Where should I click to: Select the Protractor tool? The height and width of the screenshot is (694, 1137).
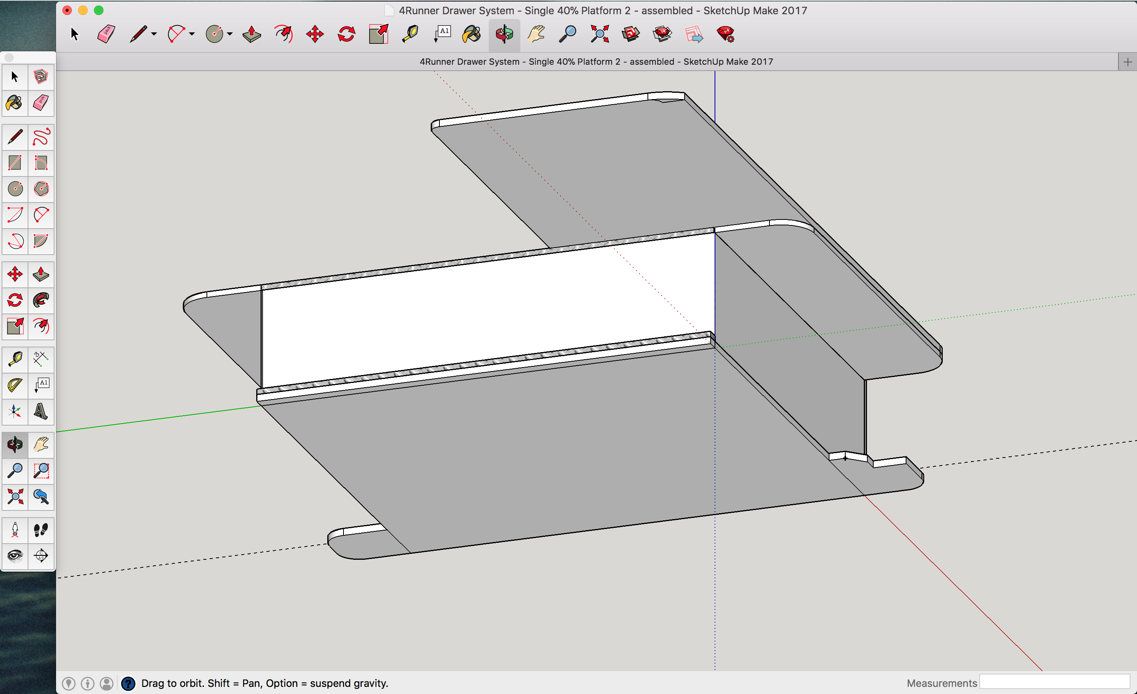[x=15, y=385]
